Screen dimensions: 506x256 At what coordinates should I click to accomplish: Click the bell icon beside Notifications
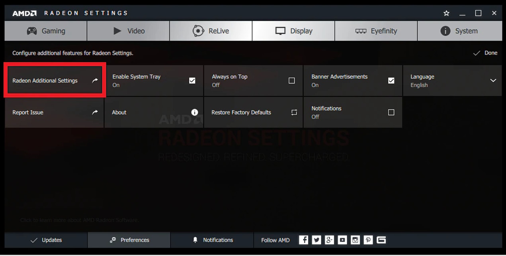pyautogui.click(x=195, y=240)
